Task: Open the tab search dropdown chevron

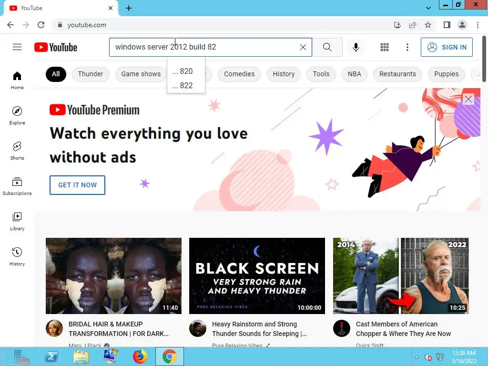Action: coord(428,8)
